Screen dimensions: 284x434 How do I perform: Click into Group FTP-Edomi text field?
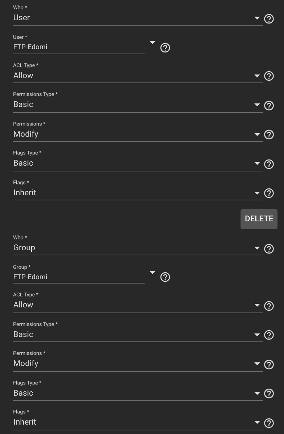[79, 277]
